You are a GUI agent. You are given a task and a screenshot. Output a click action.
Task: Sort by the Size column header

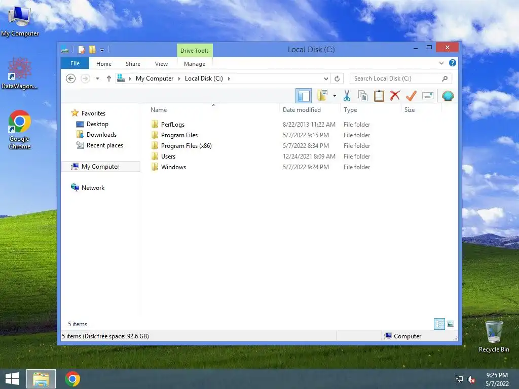410,110
